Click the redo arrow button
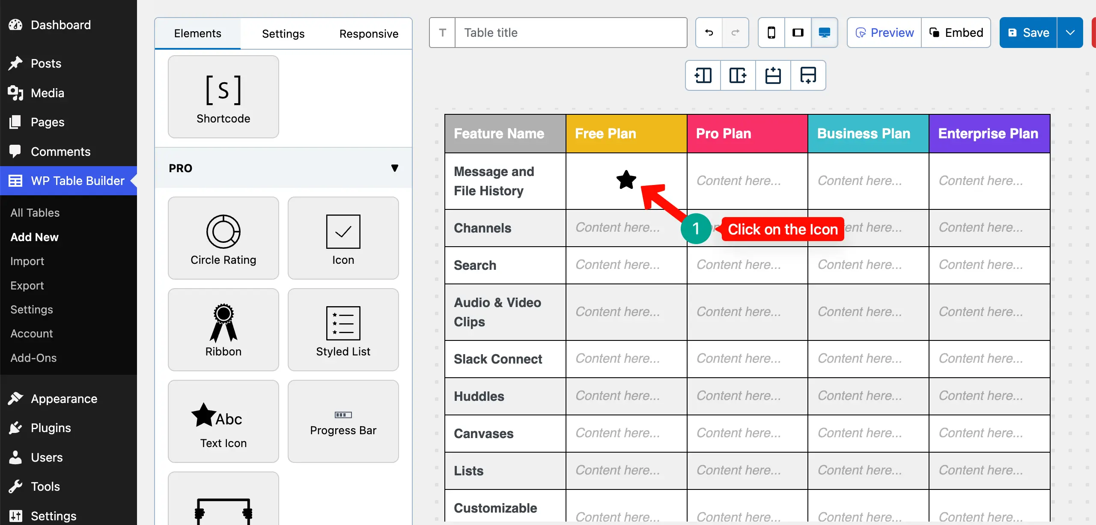 [735, 33]
